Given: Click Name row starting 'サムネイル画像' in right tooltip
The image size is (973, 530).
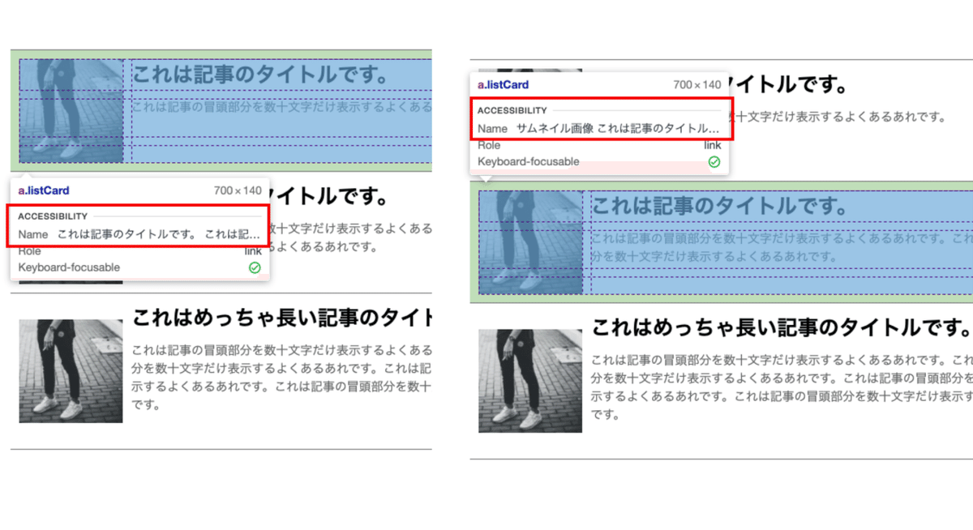Looking at the screenshot, I should (598, 128).
